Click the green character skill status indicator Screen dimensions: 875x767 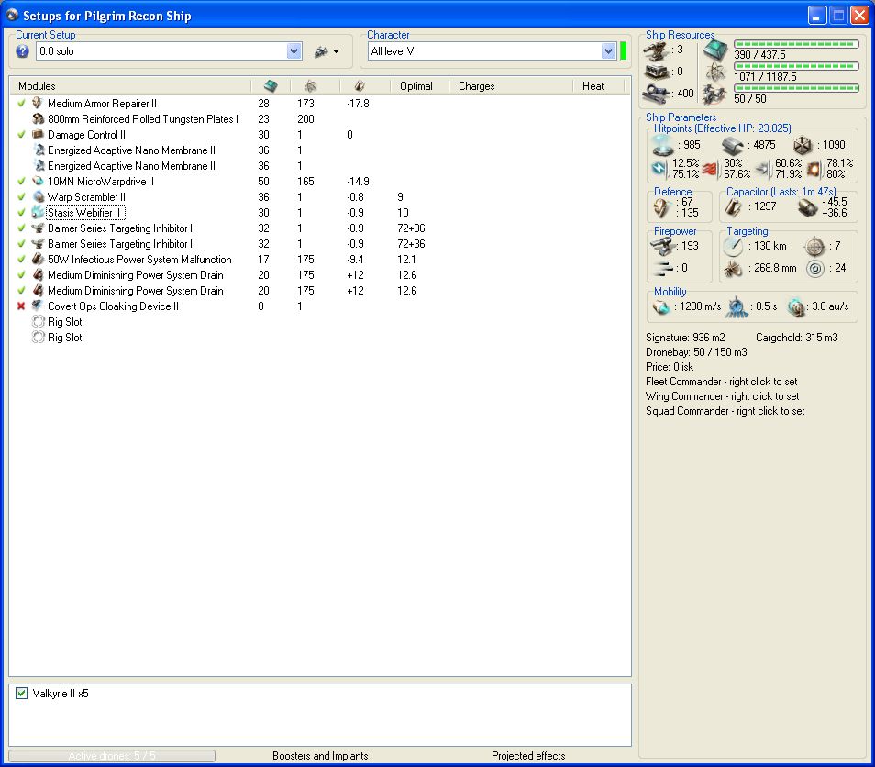(624, 51)
